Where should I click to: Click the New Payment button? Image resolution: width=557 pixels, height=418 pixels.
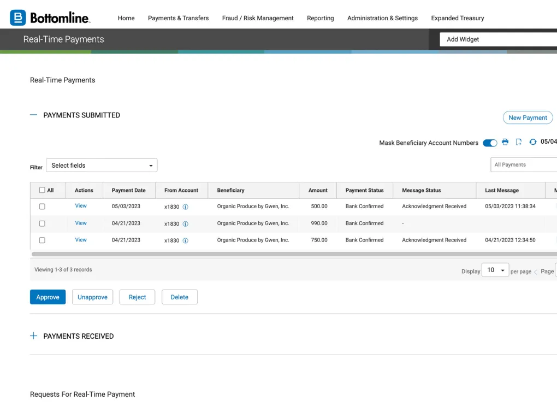(528, 117)
